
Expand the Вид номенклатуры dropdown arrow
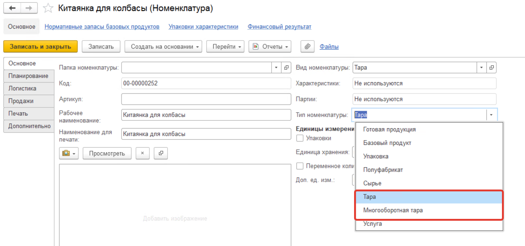pos(482,68)
